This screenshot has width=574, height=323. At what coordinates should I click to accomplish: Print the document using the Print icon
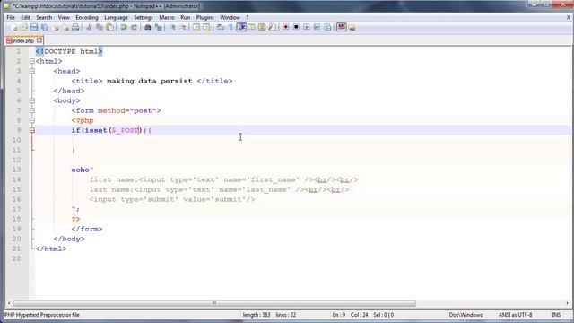tap(75, 27)
